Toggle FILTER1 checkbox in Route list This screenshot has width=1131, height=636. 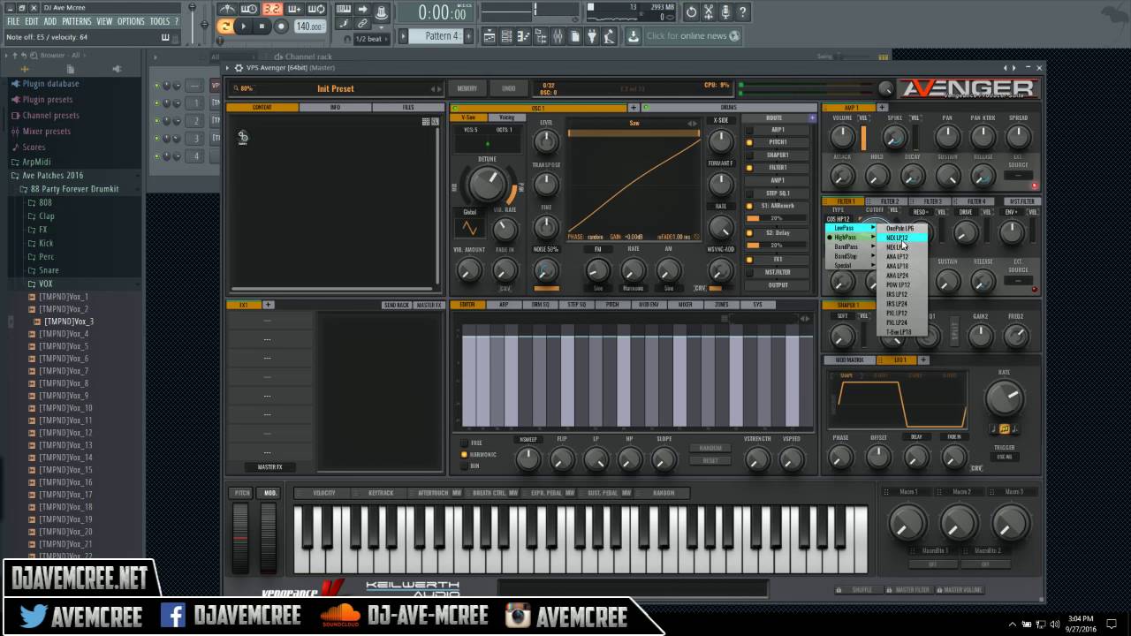(x=749, y=168)
